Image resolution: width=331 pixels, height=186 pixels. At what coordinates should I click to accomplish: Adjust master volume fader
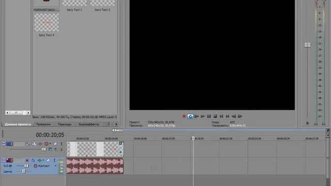pyautogui.click(x=307, y=45)
